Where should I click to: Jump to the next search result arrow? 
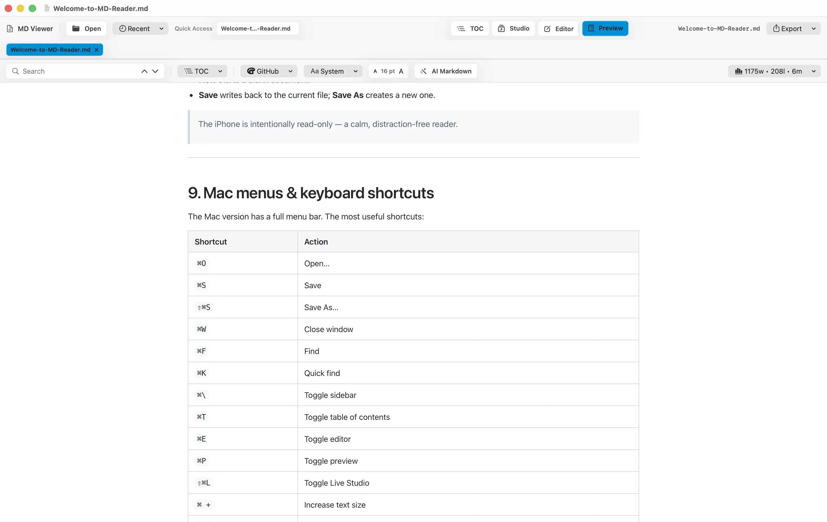click(155, 71)
